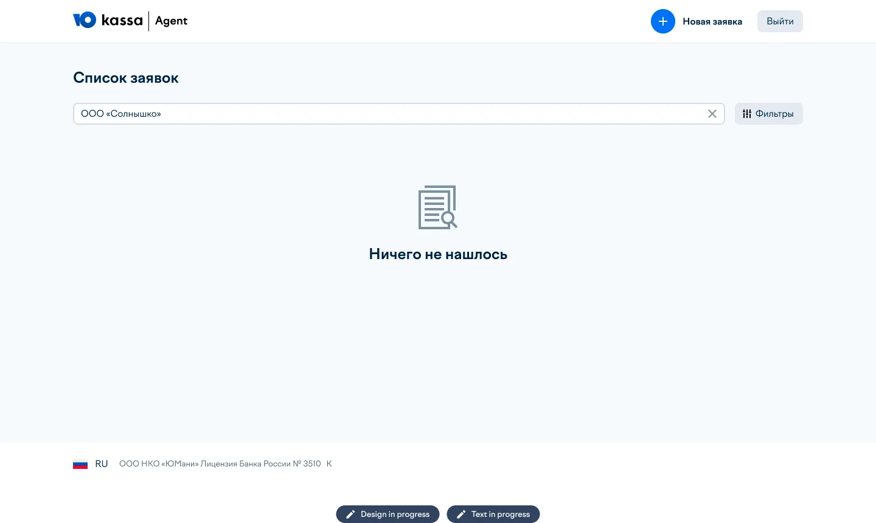Click the Ничего не нашлось message
Viewport: 876px width, 523px height.
tap(438, 254)
